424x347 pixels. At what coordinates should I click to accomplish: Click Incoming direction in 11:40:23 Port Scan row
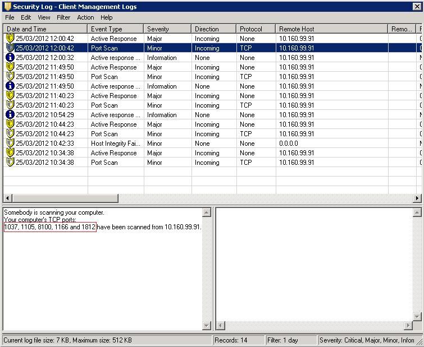click(207, 105)
